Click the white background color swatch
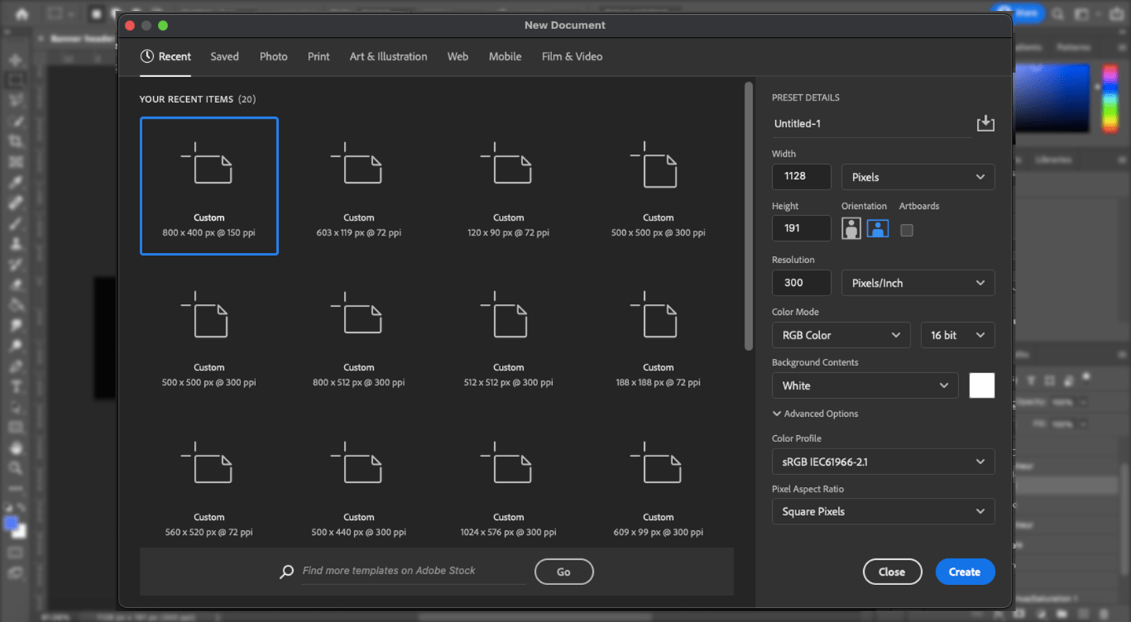Image resolution: width=1131 pixels, height=622 pixels. pos(982,386)
